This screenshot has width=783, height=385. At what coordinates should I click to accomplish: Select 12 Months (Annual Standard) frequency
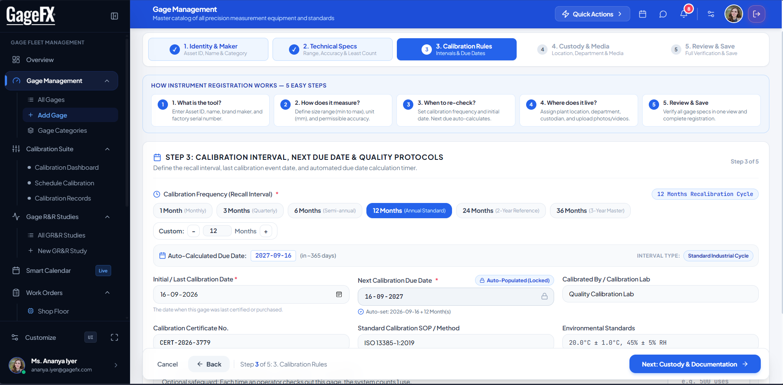coord(409,210)
